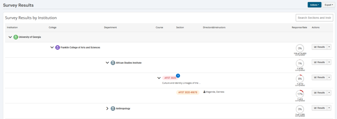Click the Section column header
The height and width of the screenshot is (119, 337).
180,28
